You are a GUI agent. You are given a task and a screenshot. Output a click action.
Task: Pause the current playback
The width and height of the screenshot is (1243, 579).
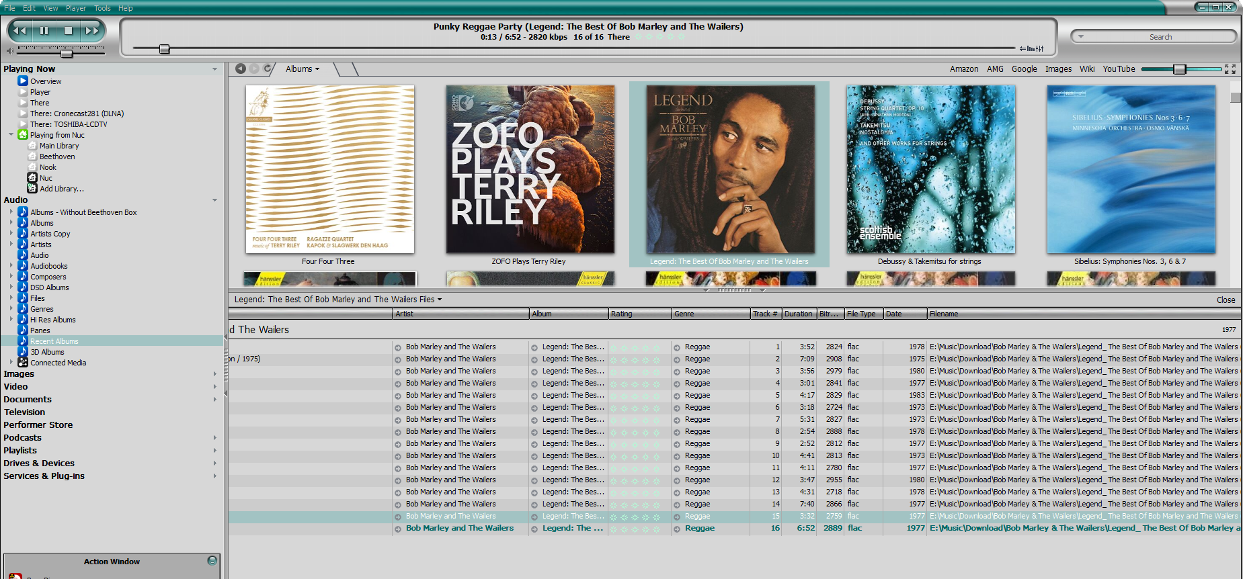pyautogui.click(x=44, y=30)
